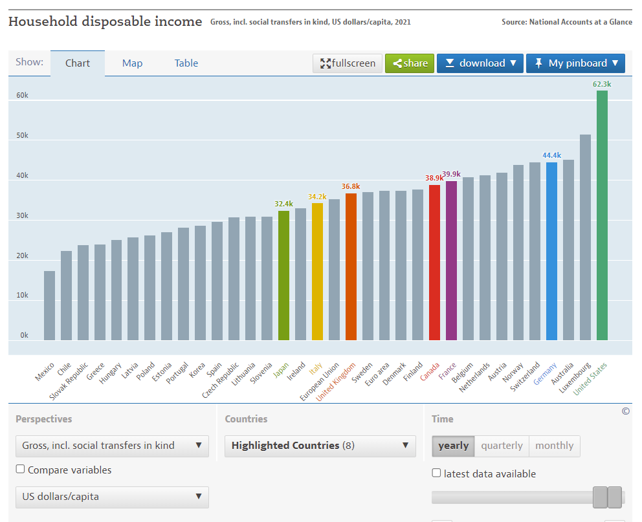Click the United States axis label

tap(590, 379)
